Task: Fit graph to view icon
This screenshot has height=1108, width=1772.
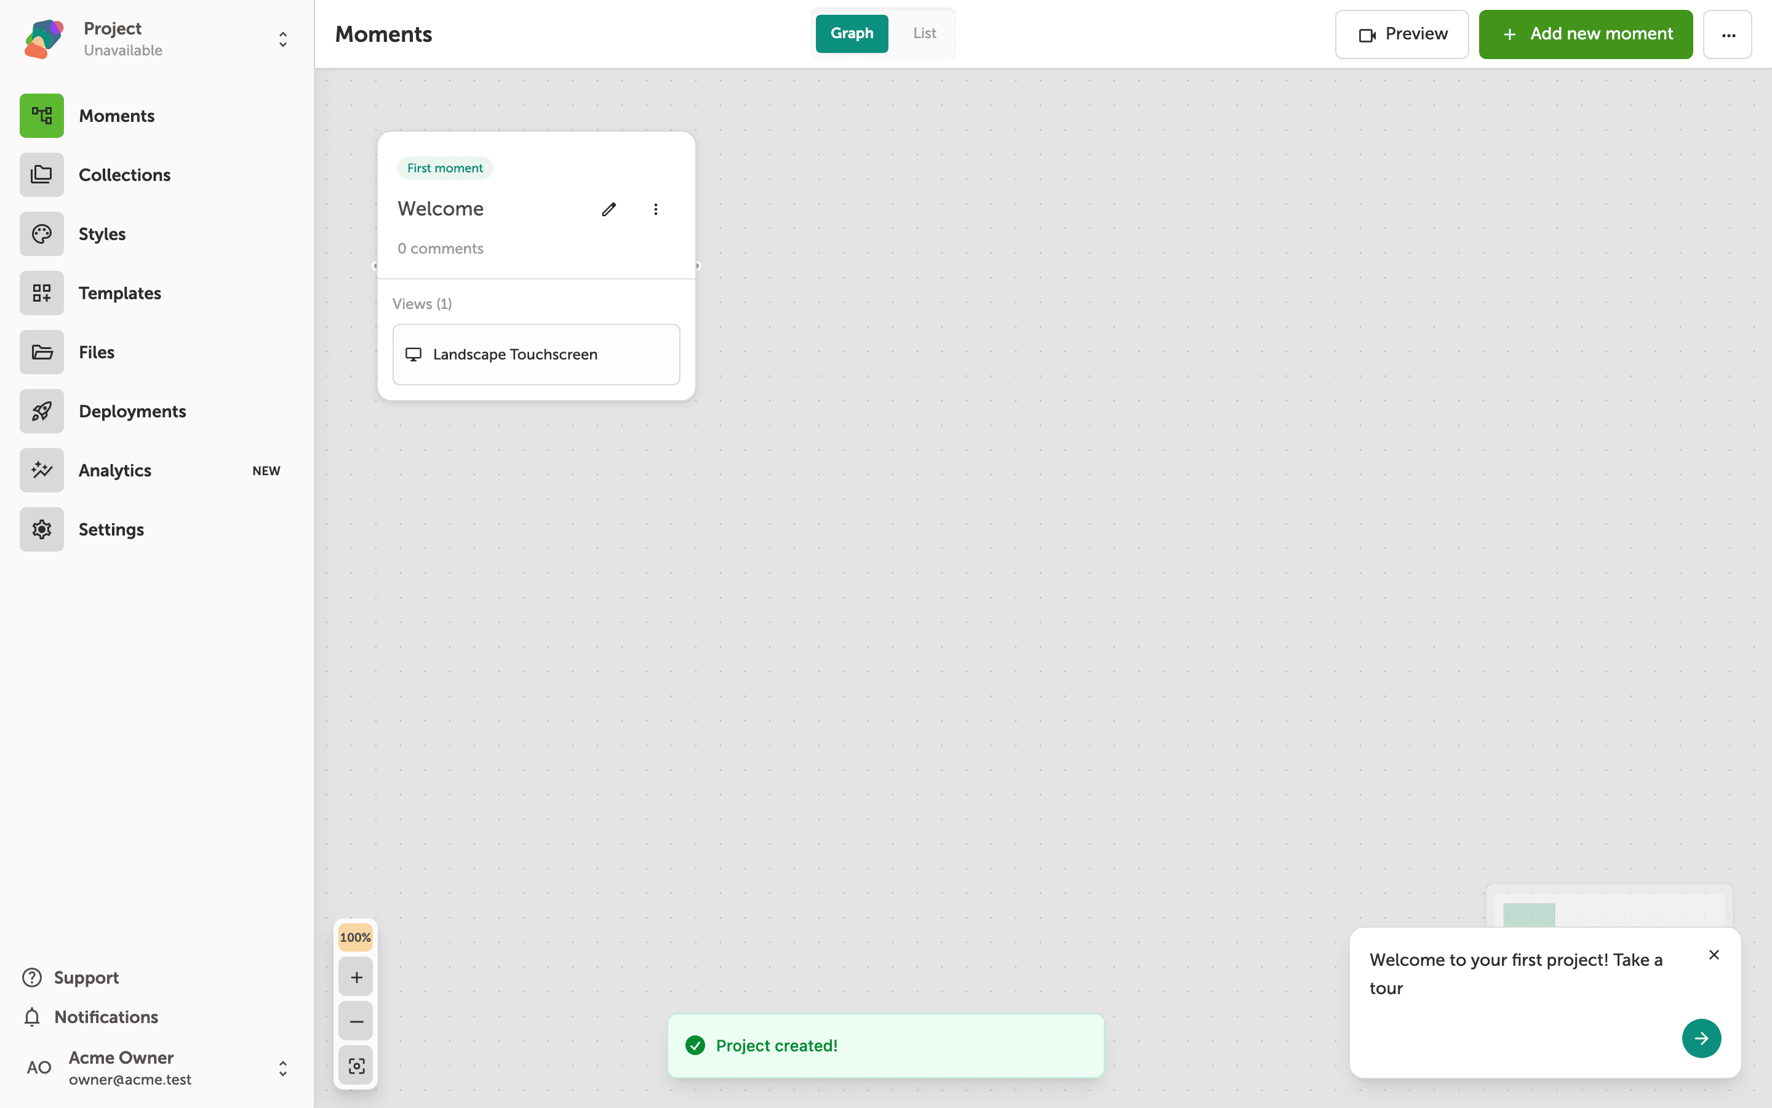Action: [356, 1066]
